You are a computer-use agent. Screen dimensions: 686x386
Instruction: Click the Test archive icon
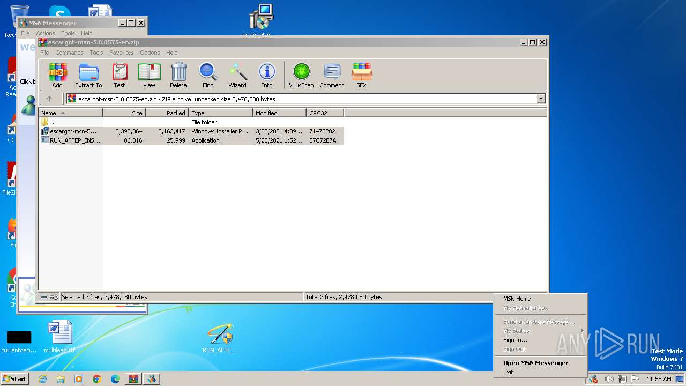[x=120, y=75]
